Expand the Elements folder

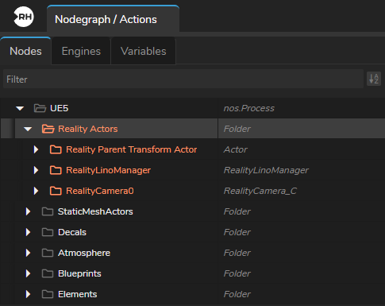click(x=28, y=294)
